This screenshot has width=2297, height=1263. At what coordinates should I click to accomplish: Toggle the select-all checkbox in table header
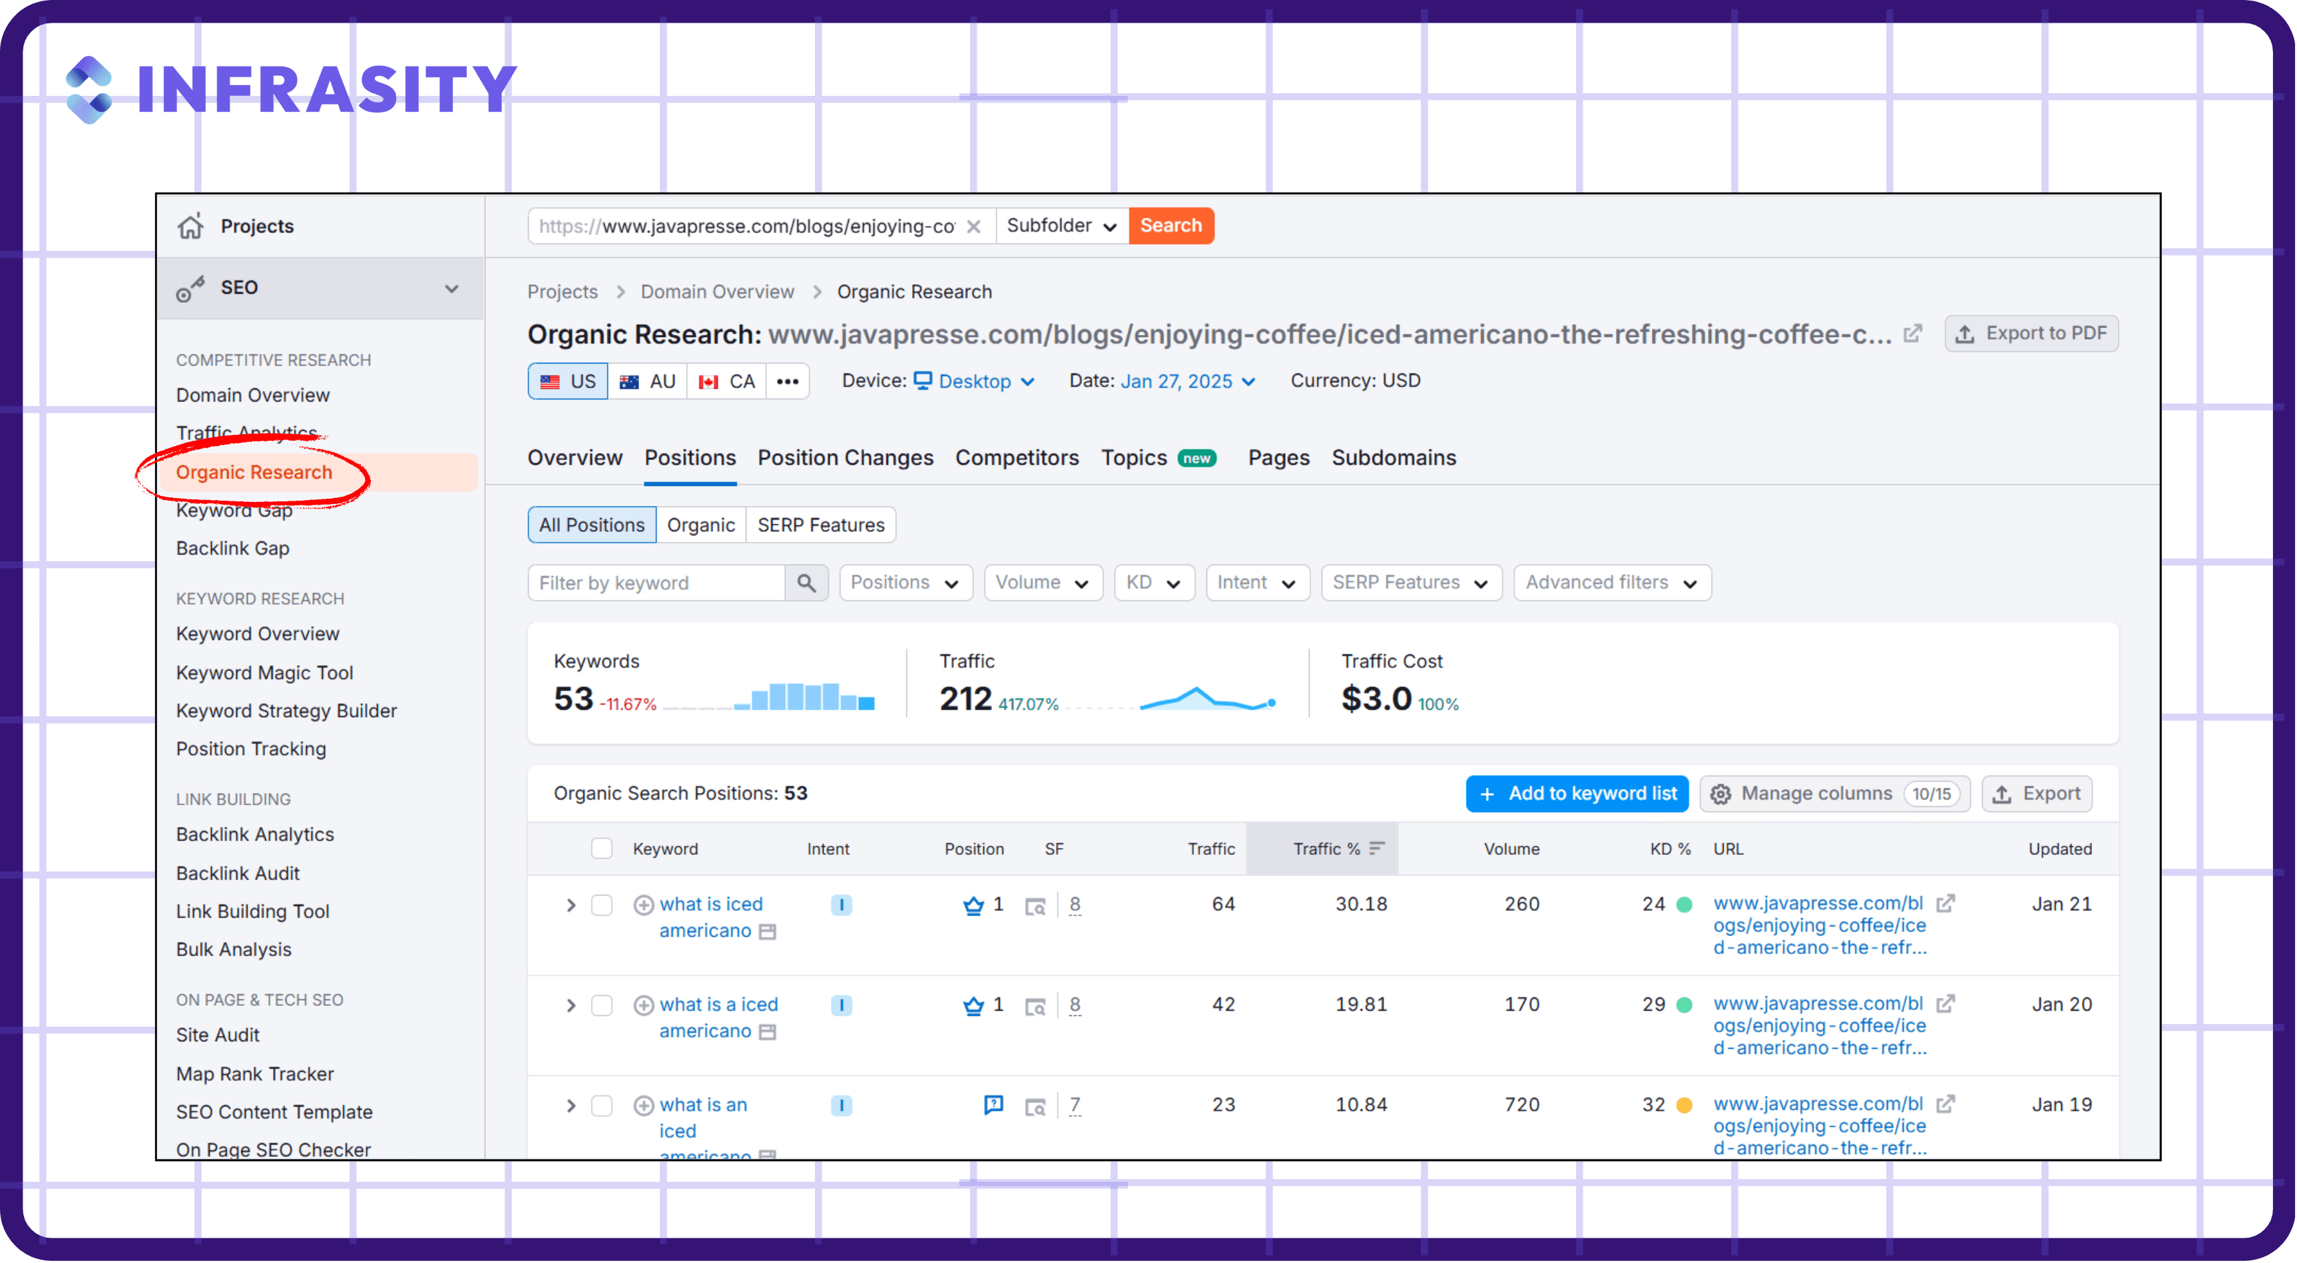point(602,849)
